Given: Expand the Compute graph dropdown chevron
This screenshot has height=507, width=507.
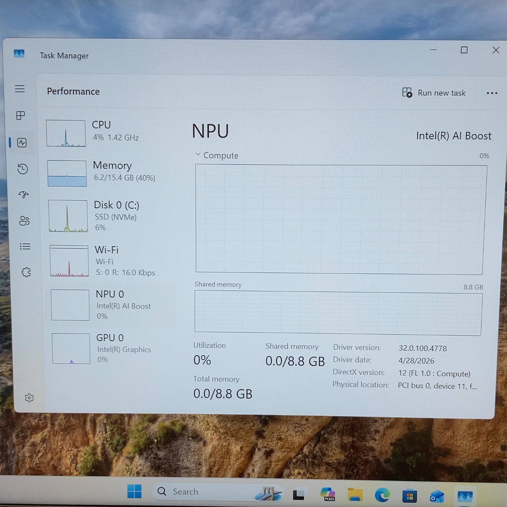Looking at the screenshot, I should coord(198,154).
